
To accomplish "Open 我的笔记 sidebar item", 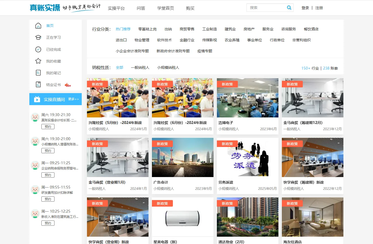I will click(x=53, y=73).
